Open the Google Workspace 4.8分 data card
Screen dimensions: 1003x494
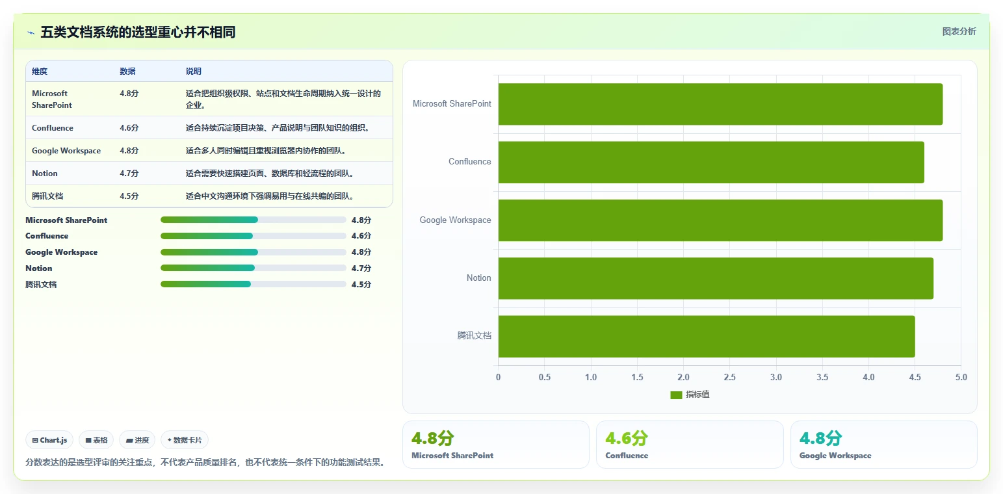click(883, 445)
